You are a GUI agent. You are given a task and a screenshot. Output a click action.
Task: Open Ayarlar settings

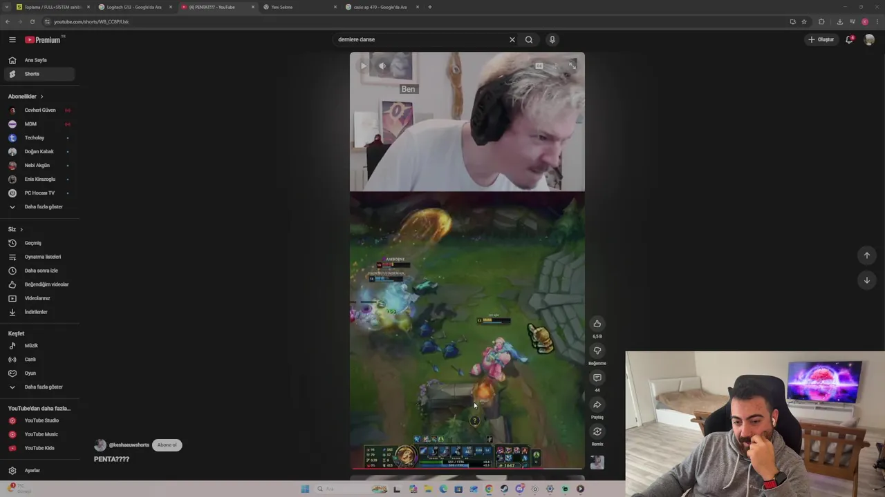(x=39, y=470)
